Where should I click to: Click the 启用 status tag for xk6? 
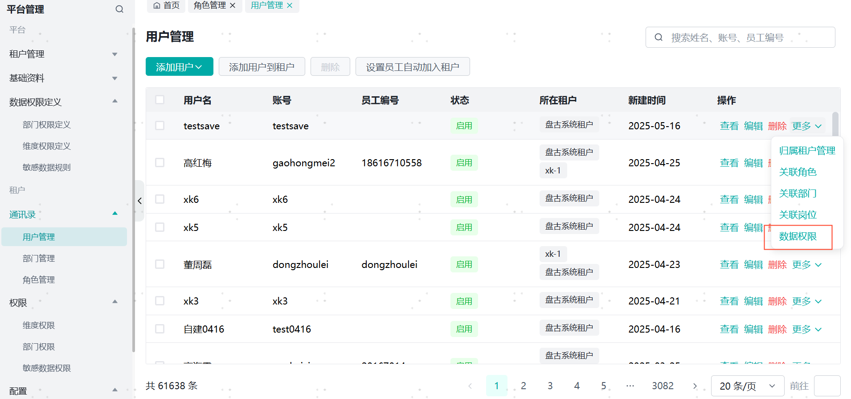464,200
